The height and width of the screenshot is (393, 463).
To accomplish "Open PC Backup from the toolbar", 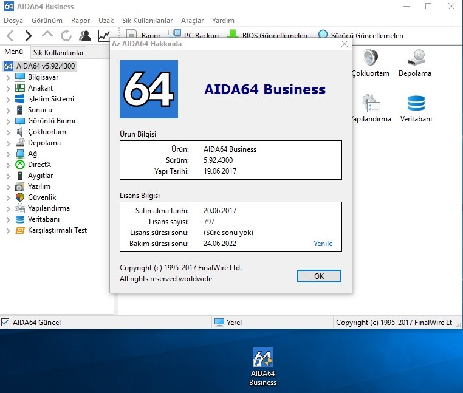I will (x=193, y=35).
